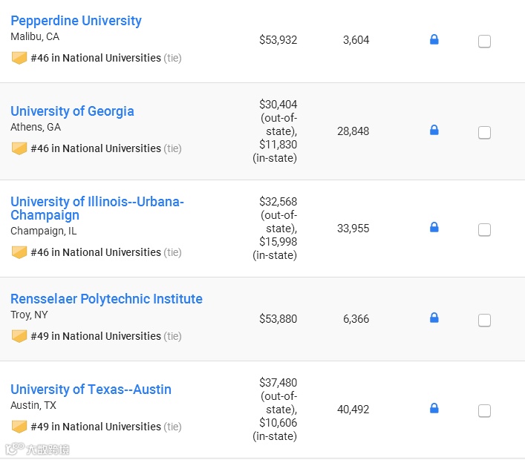Click ranking badge icon beside Pepperdine #46
Screen dimensions: 525x460
pos(19,58)
